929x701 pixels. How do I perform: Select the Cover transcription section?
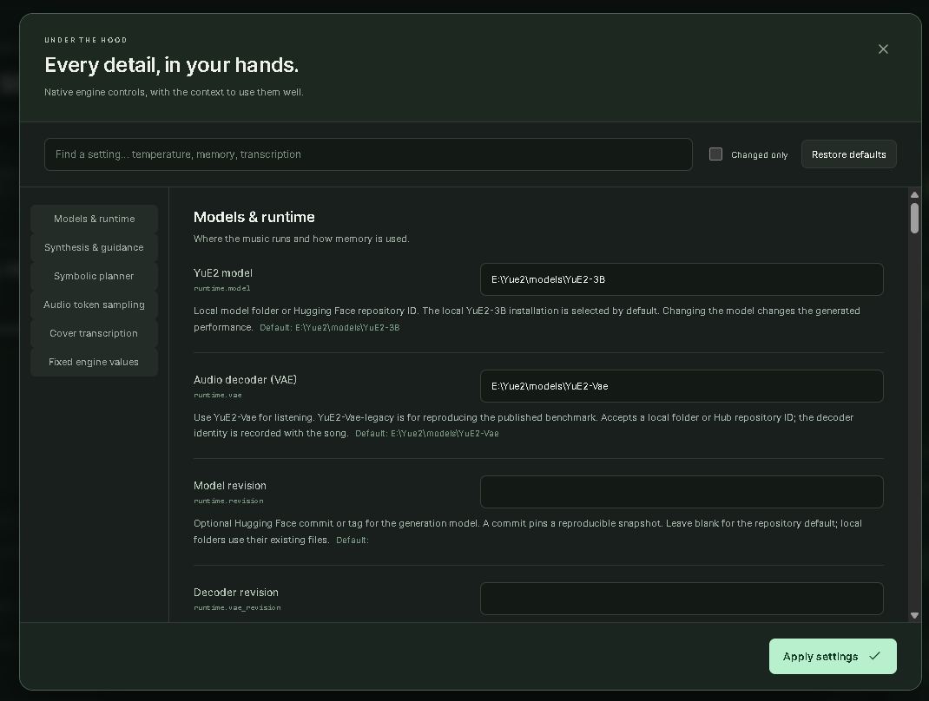point(95,333)
